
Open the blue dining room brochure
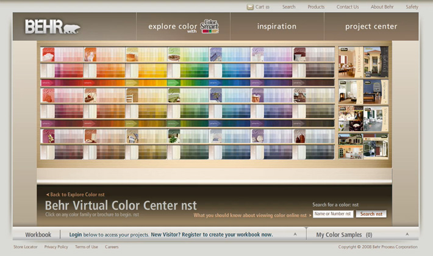click(376, 92)
